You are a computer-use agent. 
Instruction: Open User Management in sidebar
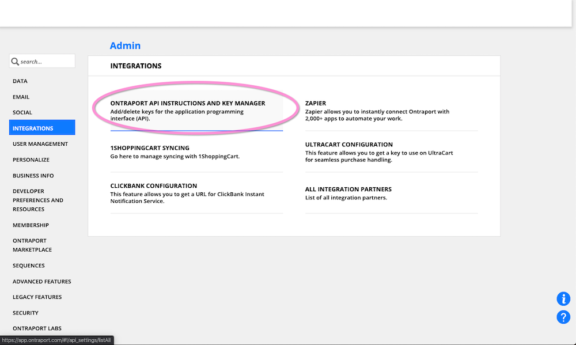pyautogui.click(x=40, y=144)
